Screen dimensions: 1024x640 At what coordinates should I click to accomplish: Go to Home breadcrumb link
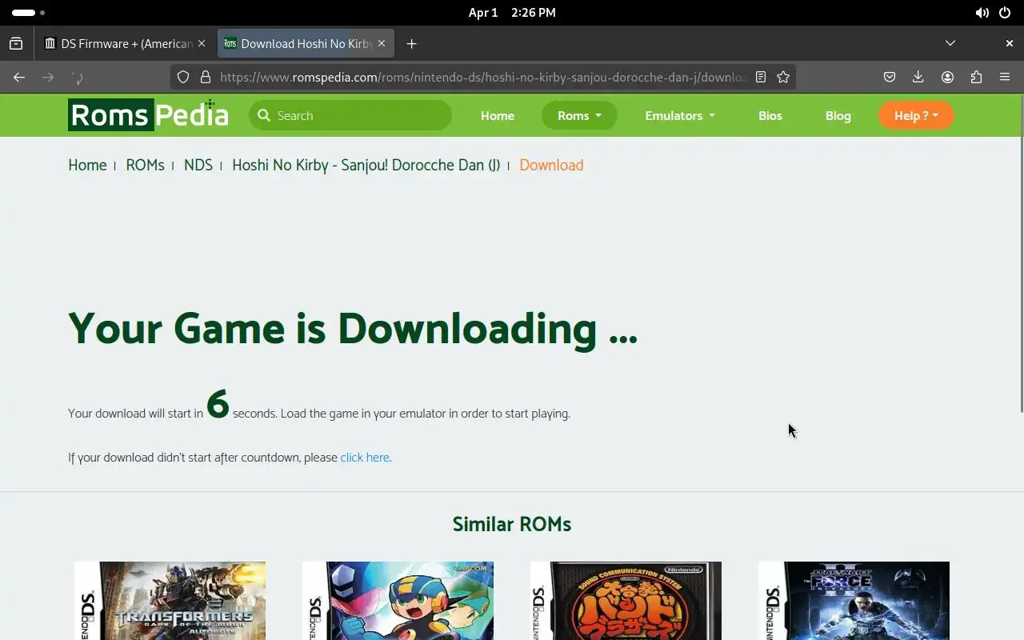[x=87, y=165]
